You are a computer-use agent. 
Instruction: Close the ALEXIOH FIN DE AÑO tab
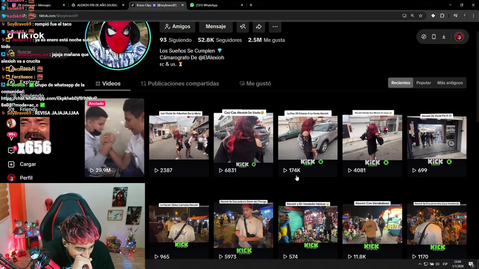[123, 5]
